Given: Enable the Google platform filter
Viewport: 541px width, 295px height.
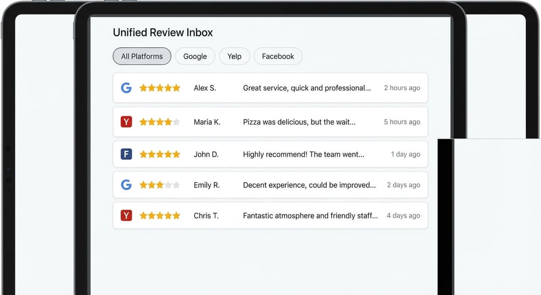Looking at the screenshot, I should click(x=195, y=56).
